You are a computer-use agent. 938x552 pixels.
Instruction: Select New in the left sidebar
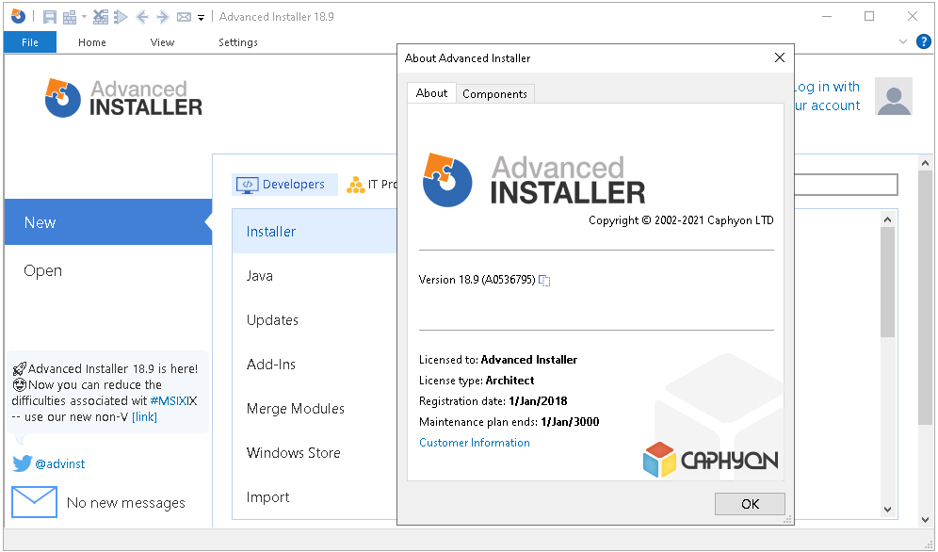click(108, 222)
